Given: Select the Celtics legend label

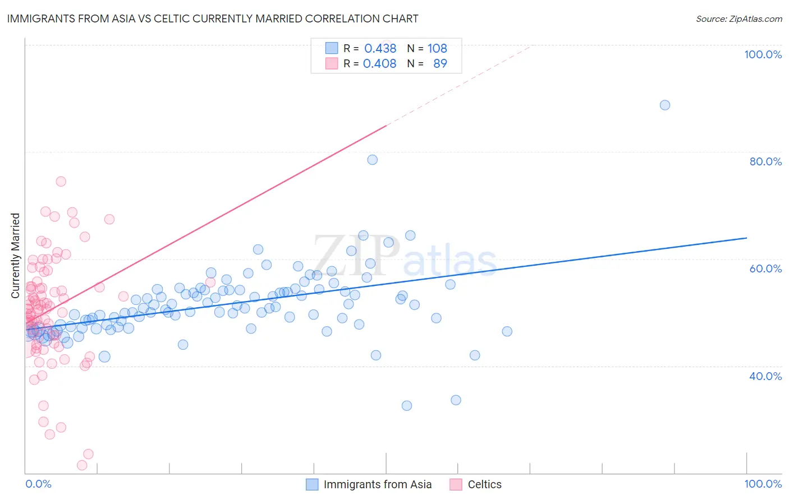Looking at the screenshot, I should tap(485, 484).
